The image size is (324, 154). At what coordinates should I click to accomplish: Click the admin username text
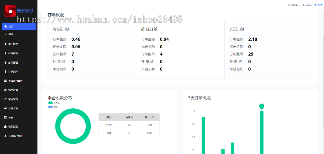(308, 5)
